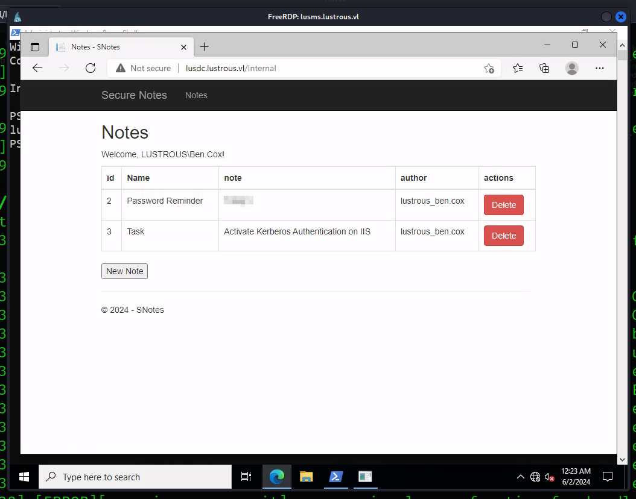This screenshot has width=636, height=499.
Task: Open the Notes navigation menu item
Action: (x=196, y=95)
